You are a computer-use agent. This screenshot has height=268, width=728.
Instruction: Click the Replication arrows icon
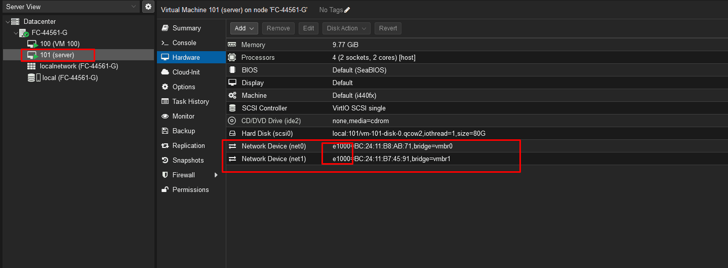(165, 145)
